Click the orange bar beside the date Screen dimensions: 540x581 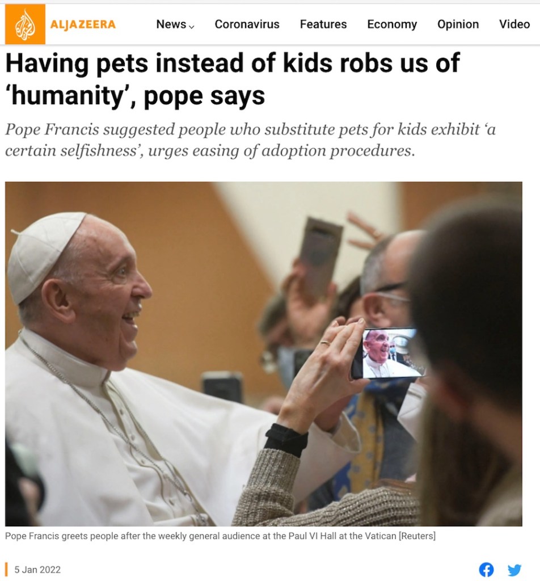6,570
